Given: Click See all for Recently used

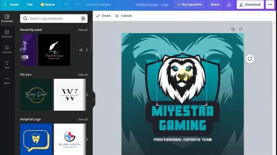Looking at the screenshot, I should [83, 30].
